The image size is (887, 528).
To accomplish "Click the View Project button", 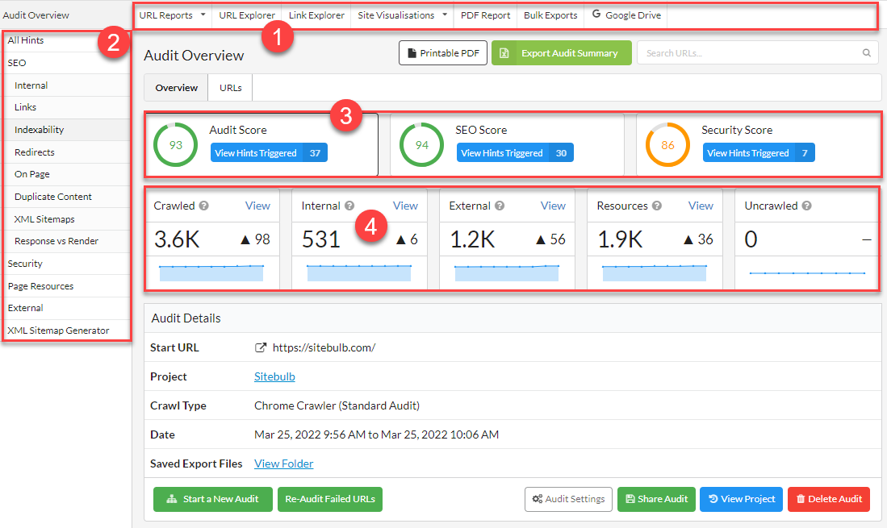I will point(741,499).
